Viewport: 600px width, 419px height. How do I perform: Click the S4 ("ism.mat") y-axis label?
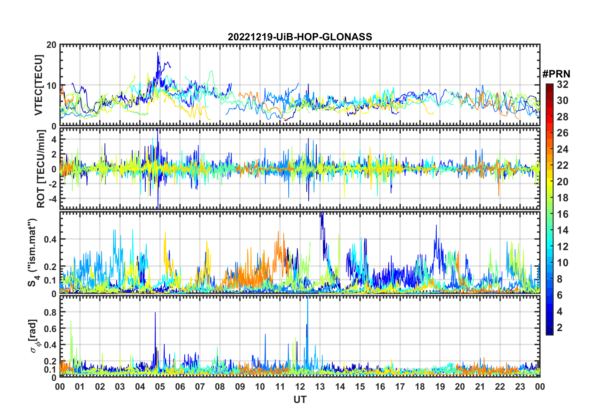(x=32, y=253)
